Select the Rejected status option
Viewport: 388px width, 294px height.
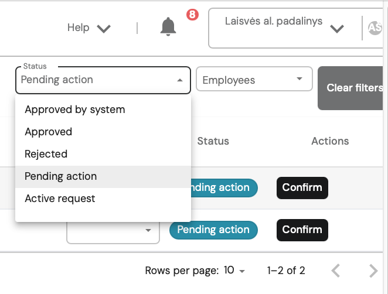point(46,154)
